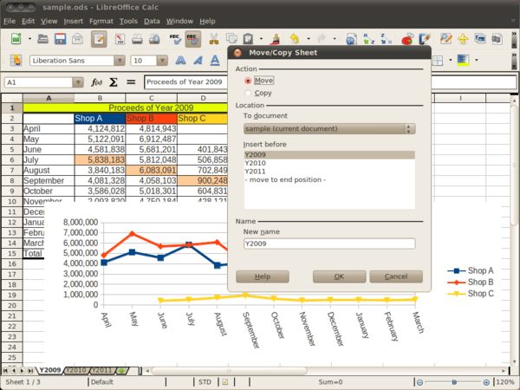Click the Undo arrow icon

(x=296, y=38)
